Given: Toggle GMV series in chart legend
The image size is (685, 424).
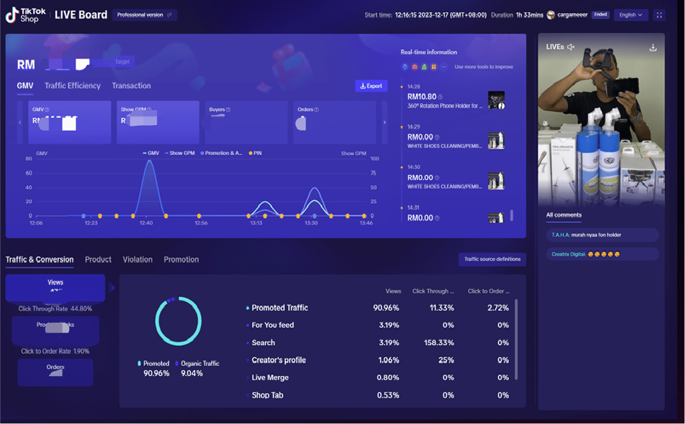Looking at the screenshot, I should [152, 153].
